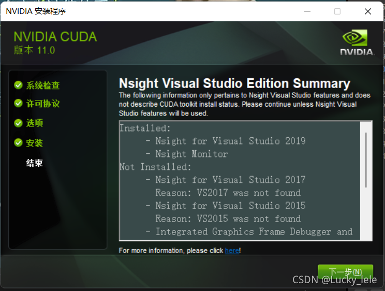This screenshot has width=385, height=291.
Task: Click 'Integrated Graphics Frame Debugger and' line
Action: (254, 232)
